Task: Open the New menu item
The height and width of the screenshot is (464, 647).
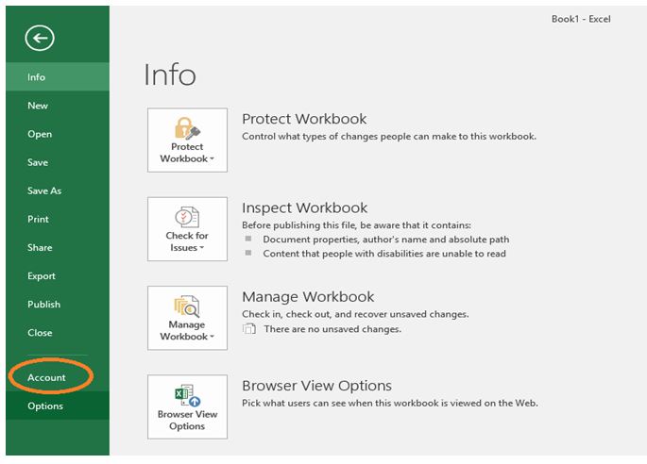Action: (x=38, y=106)
